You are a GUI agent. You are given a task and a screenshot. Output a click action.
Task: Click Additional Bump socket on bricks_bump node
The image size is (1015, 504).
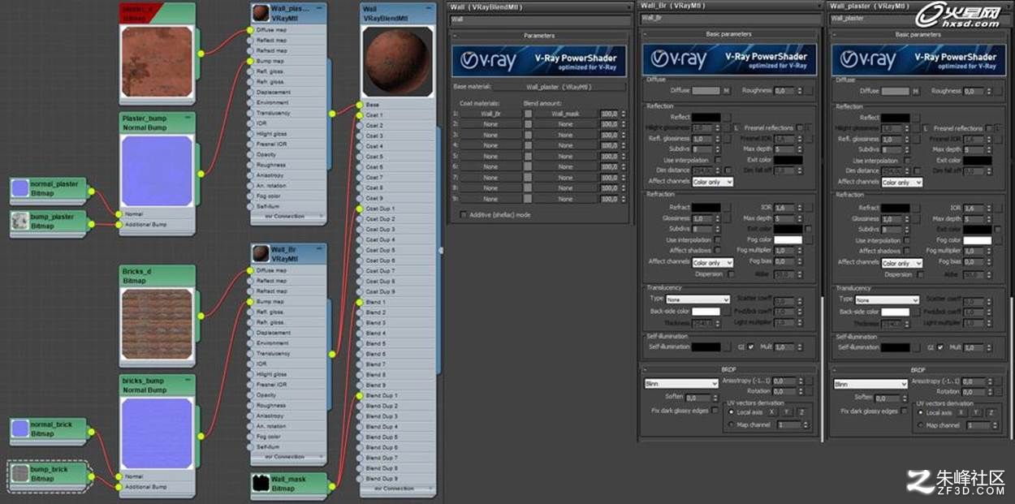119,487
